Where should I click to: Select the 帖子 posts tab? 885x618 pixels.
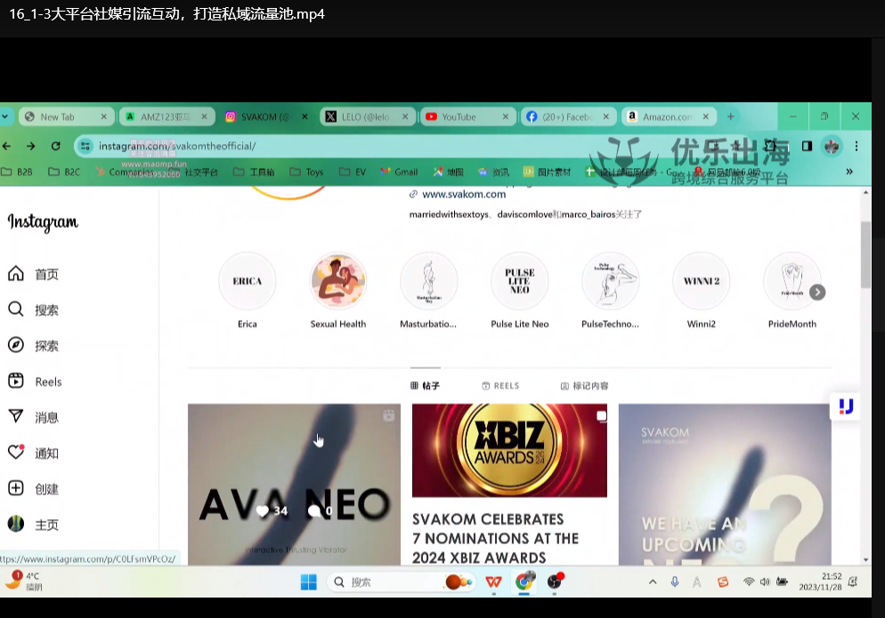pos(425,386)
